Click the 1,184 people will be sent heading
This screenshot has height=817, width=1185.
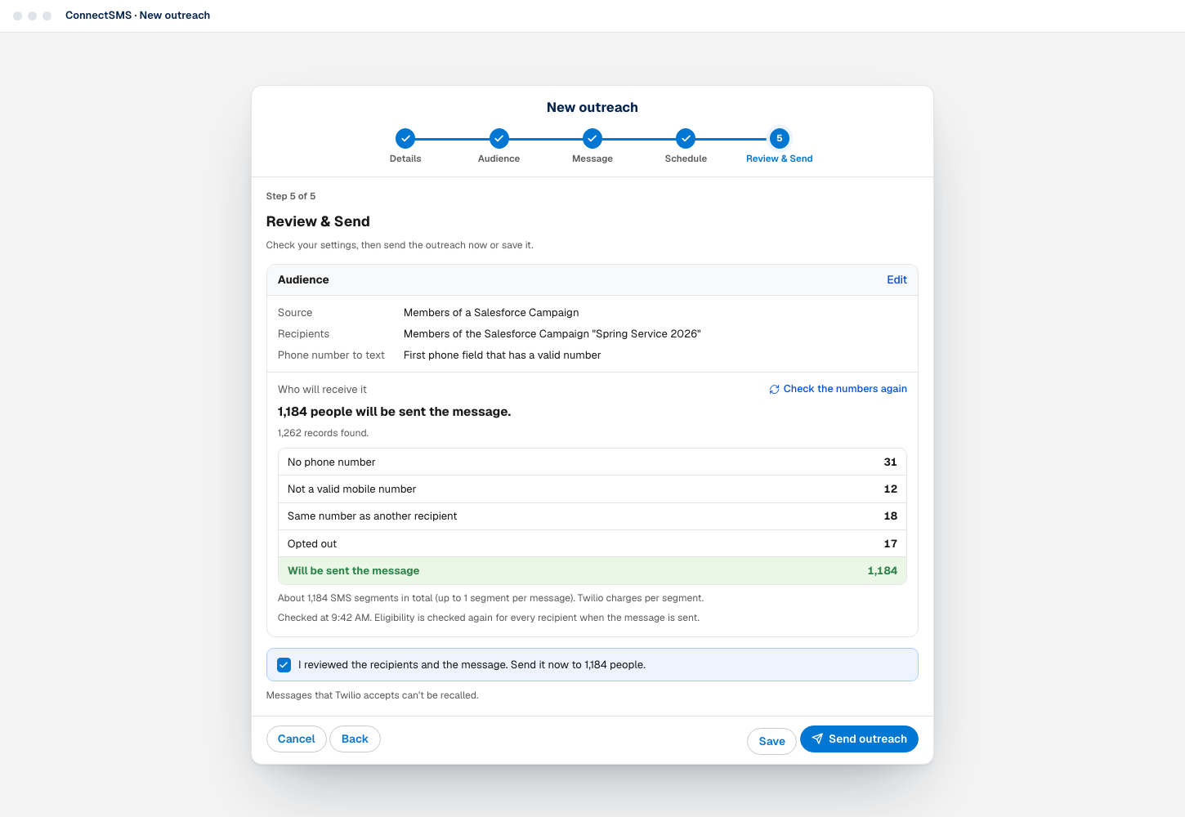pos(394,412)
